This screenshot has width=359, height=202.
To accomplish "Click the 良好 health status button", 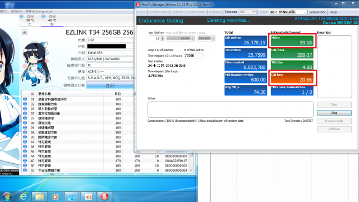I will click(110, 85).
